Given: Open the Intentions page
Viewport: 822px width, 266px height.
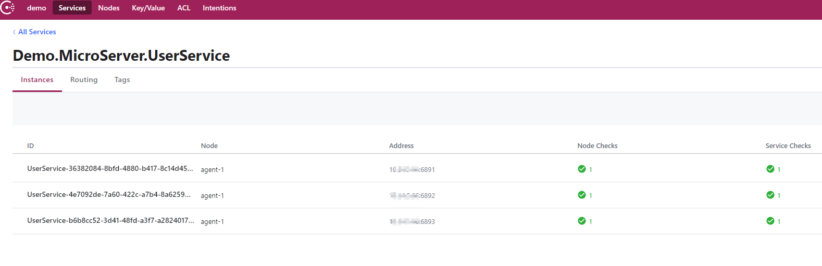Looking at the screenshot, I should (x=219, y=8).
